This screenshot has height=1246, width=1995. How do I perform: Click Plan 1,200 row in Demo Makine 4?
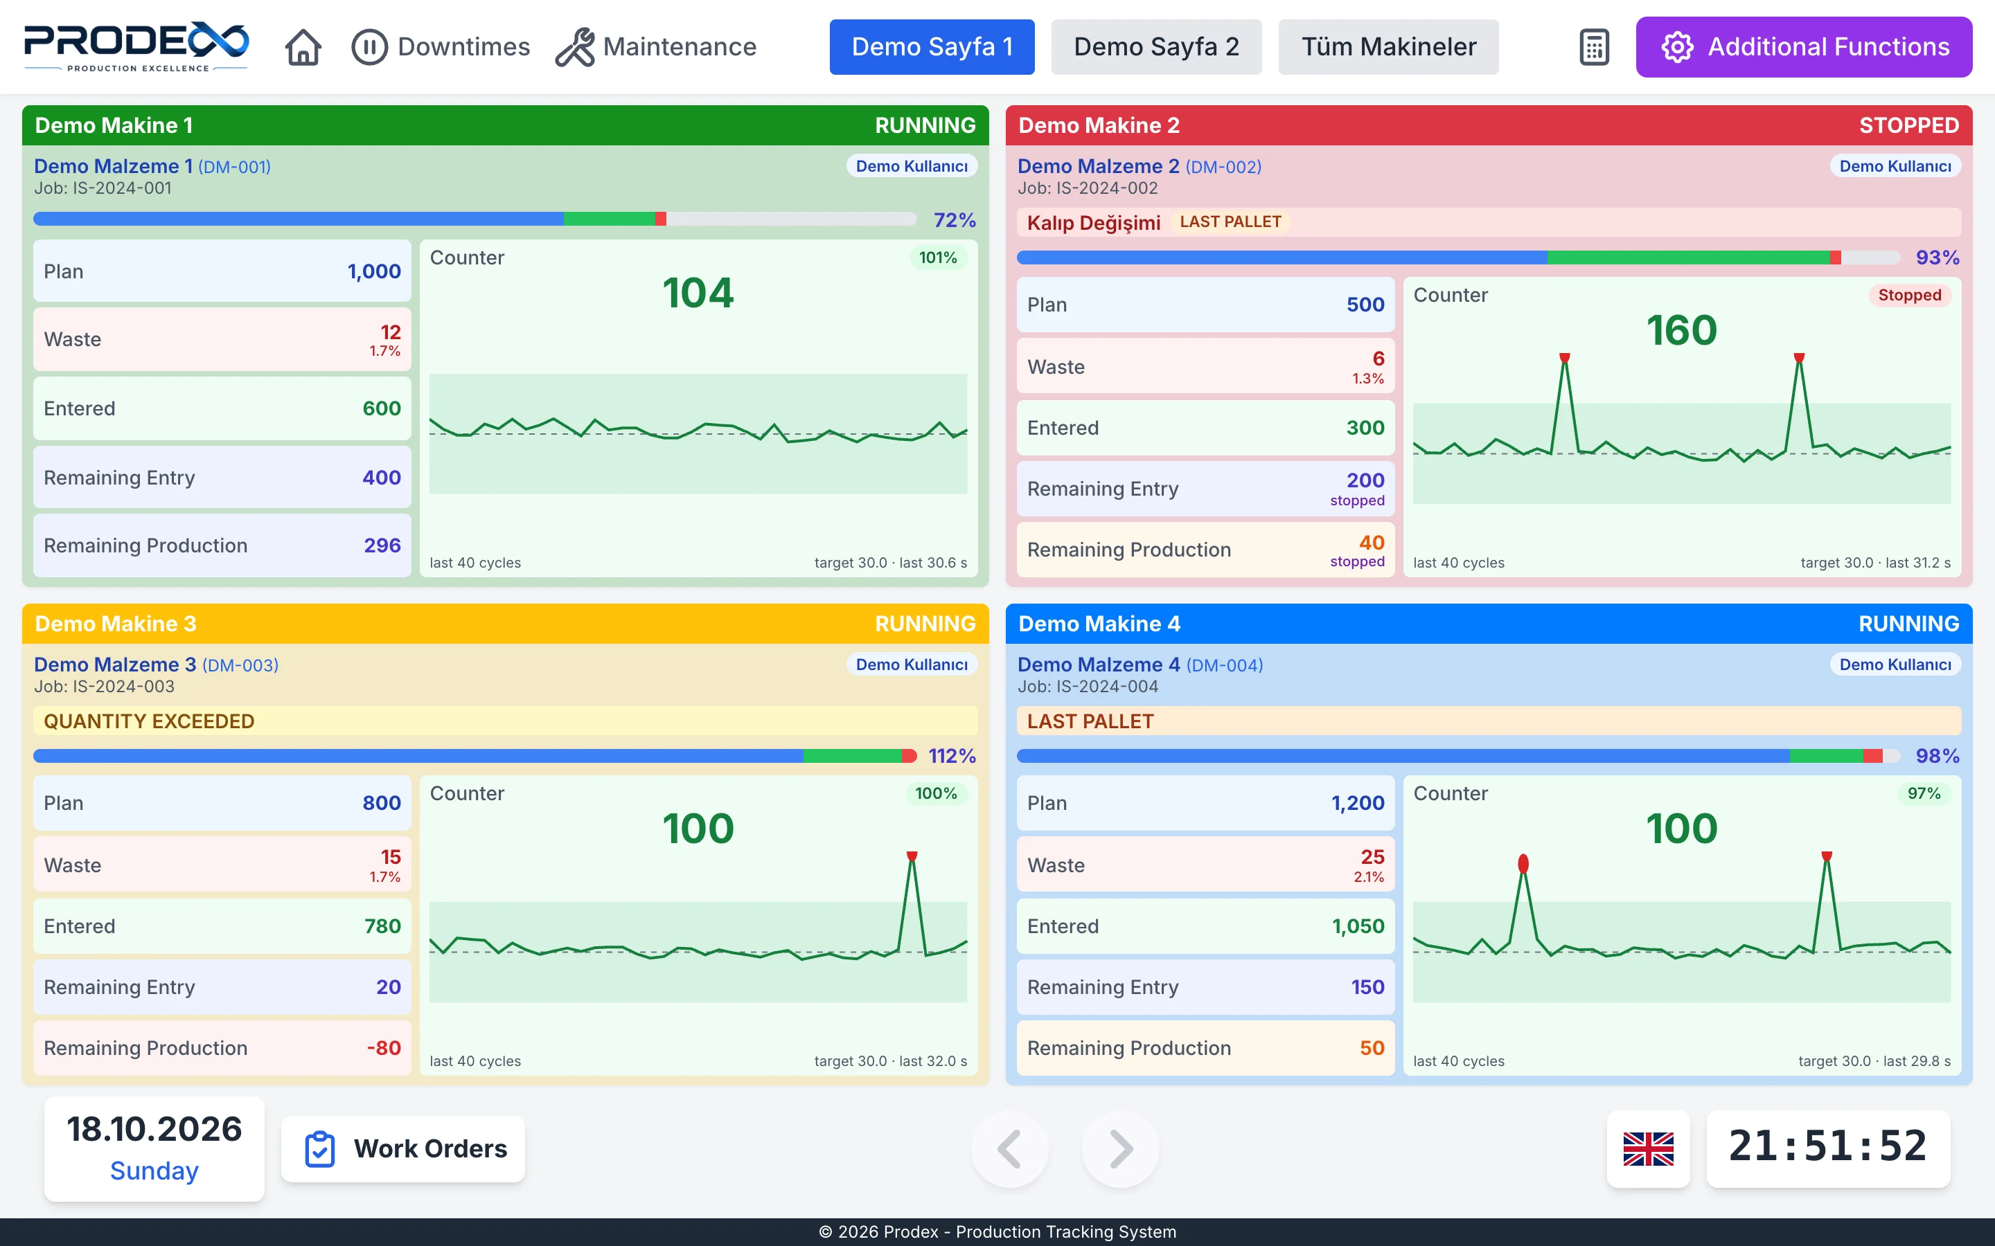(x=1205, y=803)
